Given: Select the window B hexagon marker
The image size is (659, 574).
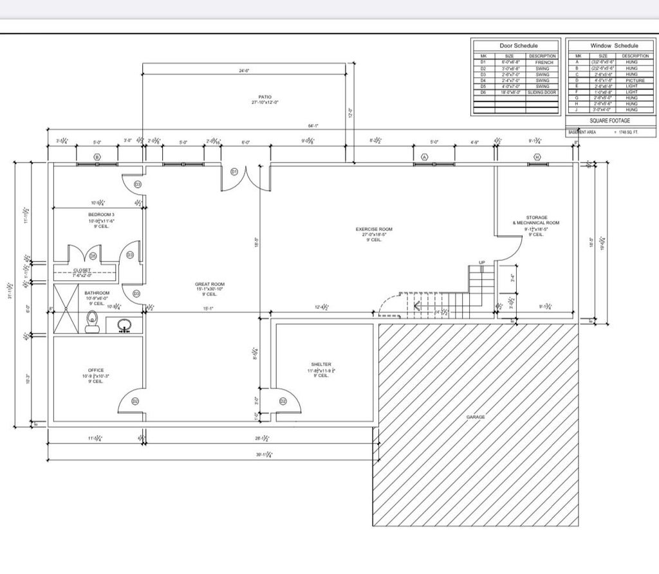Looking at the screenshot, I should (x=97, y=157).
